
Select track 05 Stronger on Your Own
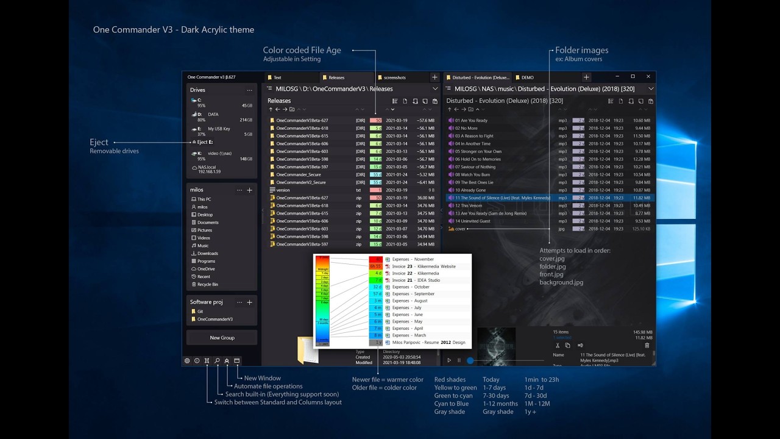coord(550,151)
